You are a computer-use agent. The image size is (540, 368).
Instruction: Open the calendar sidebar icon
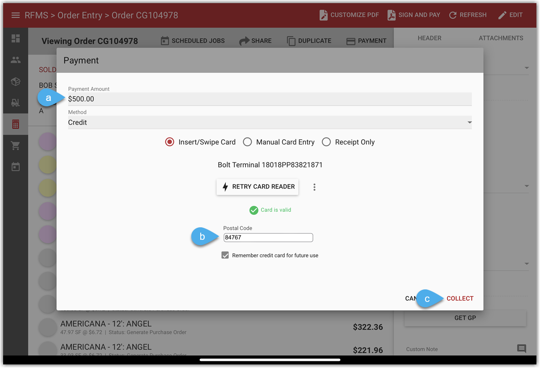(x=16, y=167)
